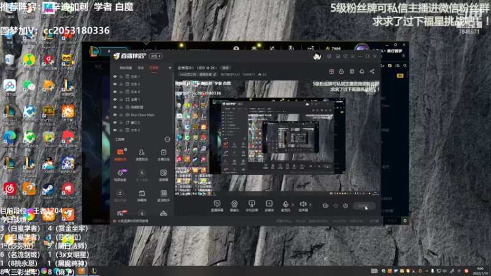Click the start streaming button in bottom right
The image size is (491, 276).
364,205
